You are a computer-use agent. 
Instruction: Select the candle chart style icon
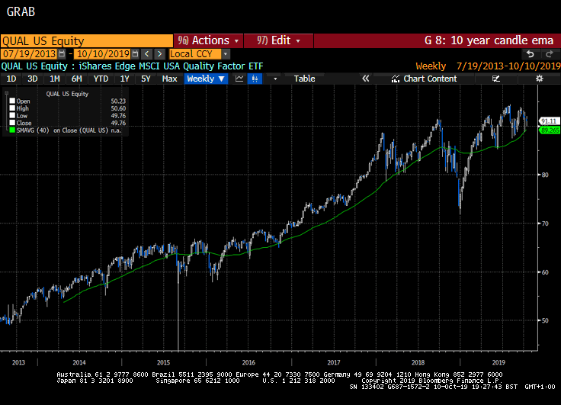[x=255, y=79]
